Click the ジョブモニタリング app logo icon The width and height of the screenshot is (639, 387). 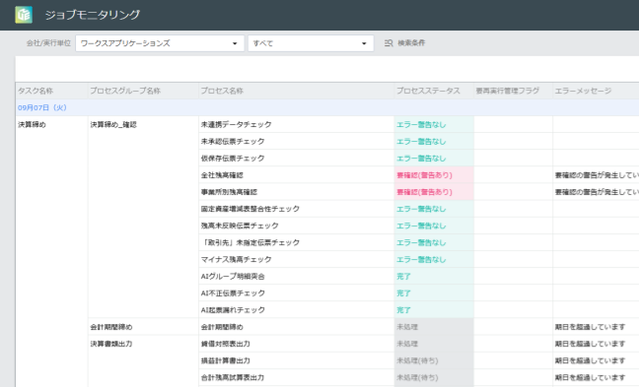pos(24,15)
